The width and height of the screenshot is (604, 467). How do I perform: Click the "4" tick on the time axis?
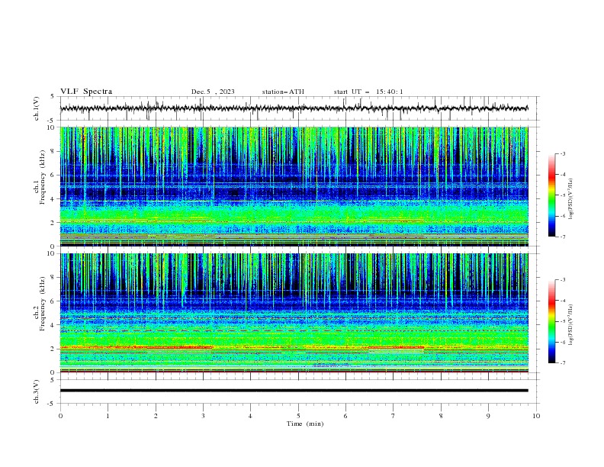tap(250, 416)
